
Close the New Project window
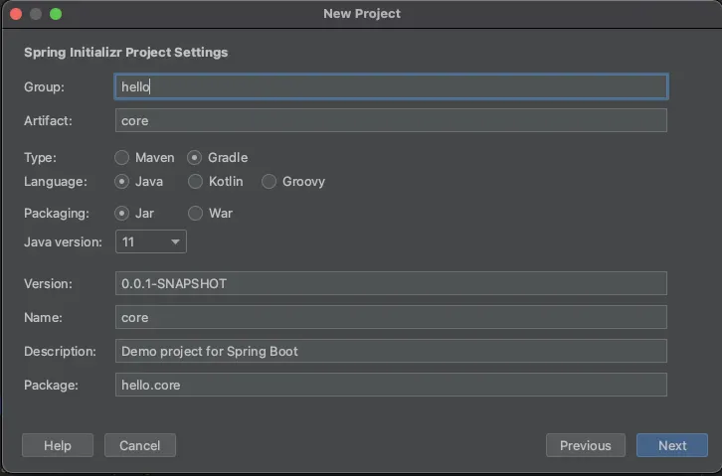[x=15, y=14]
